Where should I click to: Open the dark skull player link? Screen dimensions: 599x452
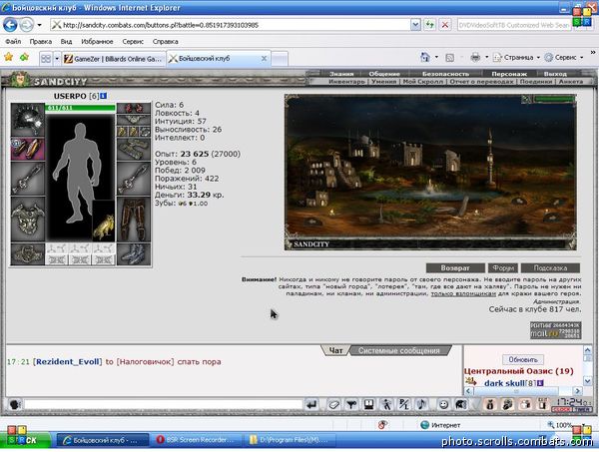point(504,383)
